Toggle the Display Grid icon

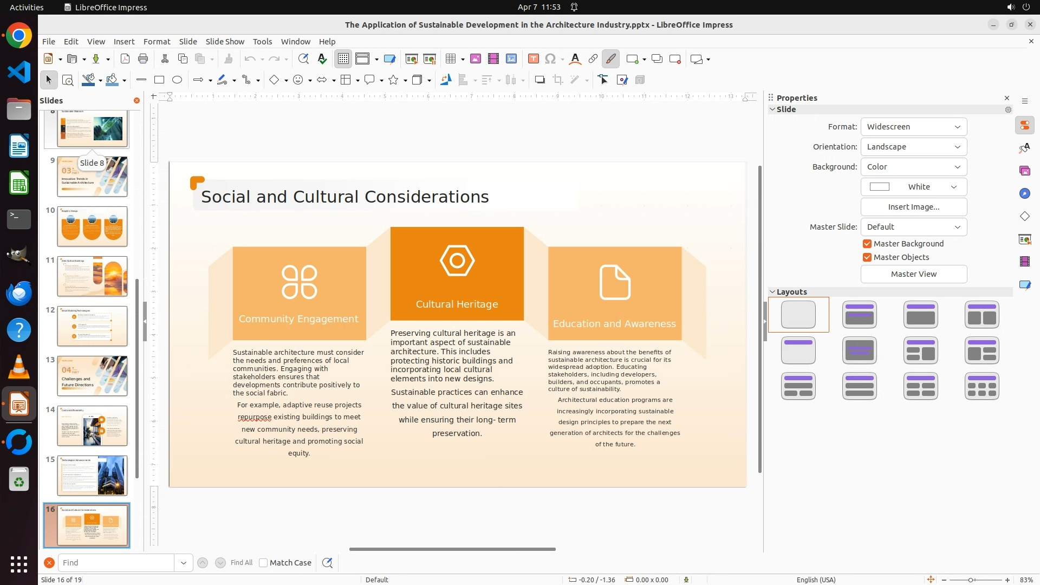pyautogui.click(x=343, y=59)
